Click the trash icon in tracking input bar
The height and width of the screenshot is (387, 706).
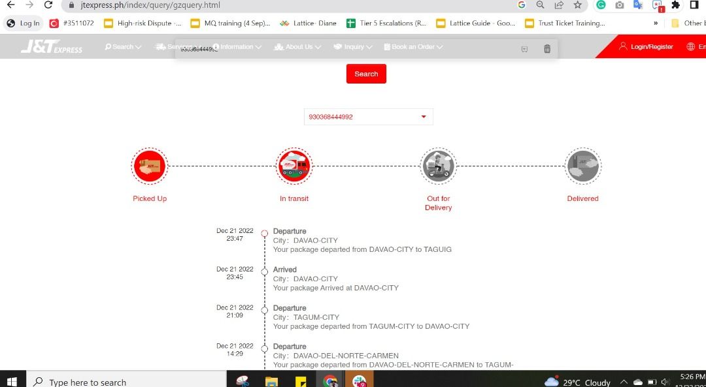click(x=547, y=49)
